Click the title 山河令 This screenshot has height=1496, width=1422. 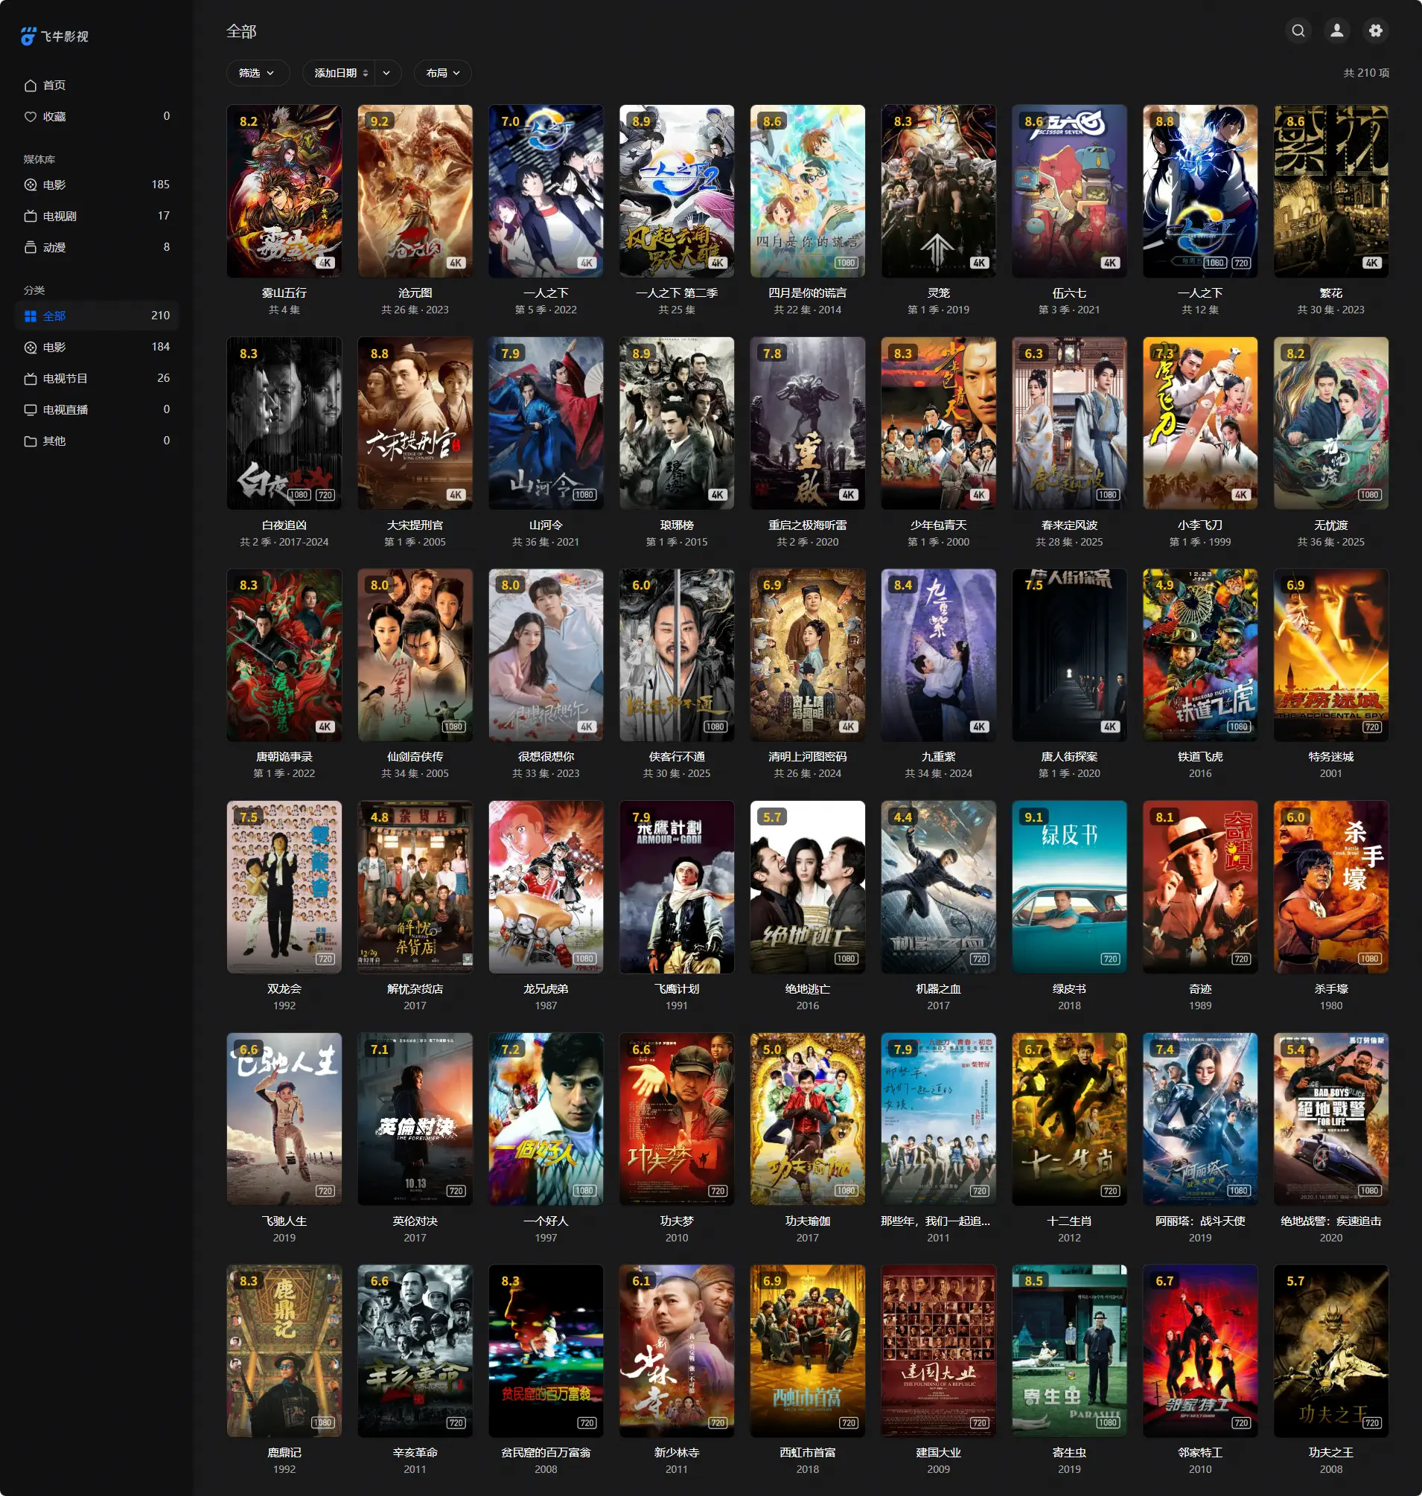[546, 525]
